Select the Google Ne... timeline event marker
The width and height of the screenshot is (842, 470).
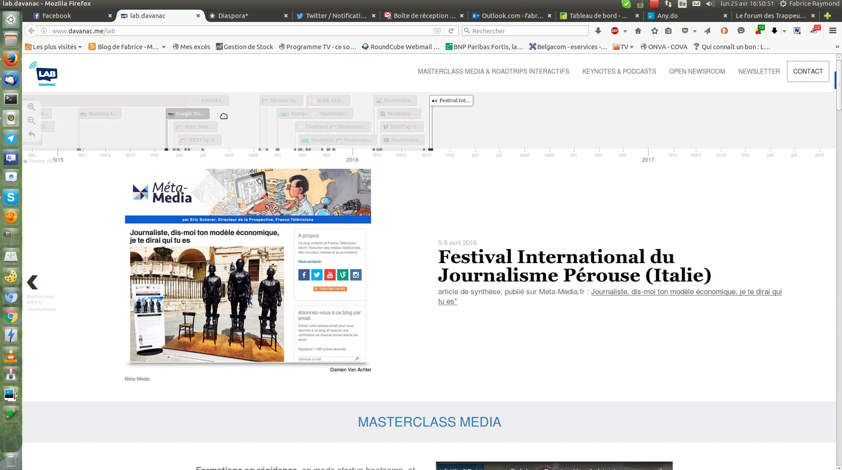point(188,114)
